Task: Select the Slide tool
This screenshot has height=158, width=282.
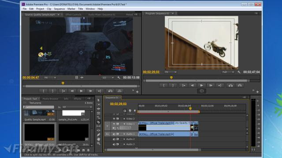Action: (99, 130)
